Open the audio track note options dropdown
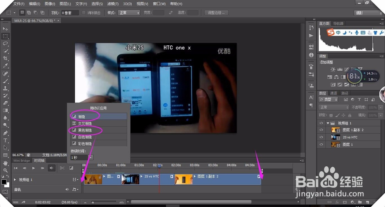The image size is (385, 207). point(75,189)
